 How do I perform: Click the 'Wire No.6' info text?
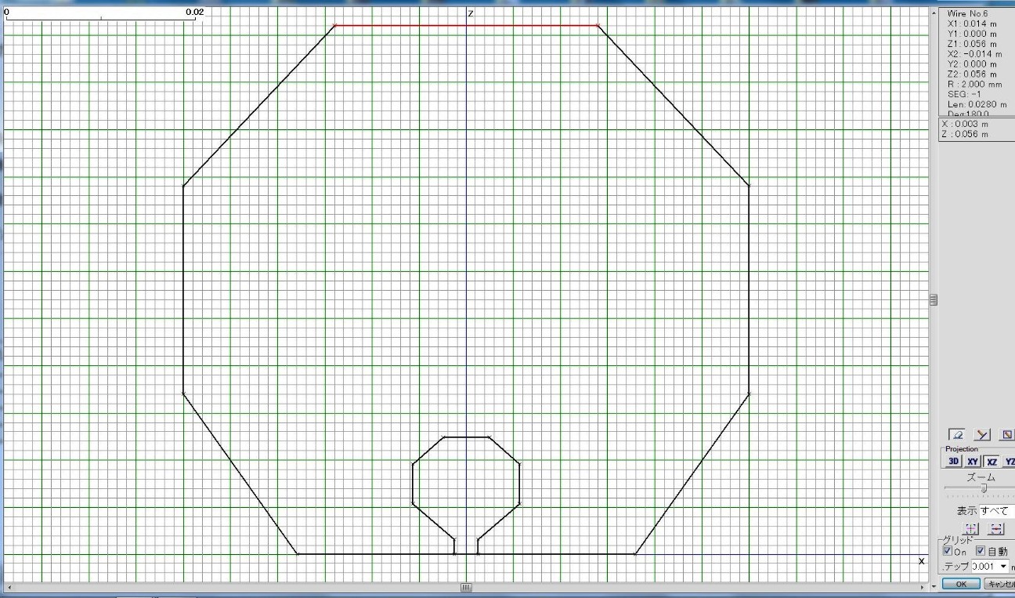tap(967, 14)
